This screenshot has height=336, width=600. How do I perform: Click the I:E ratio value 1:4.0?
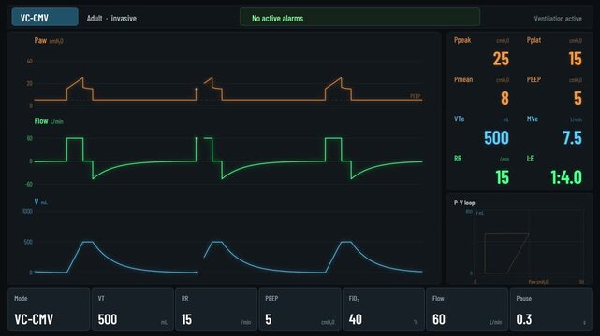[566, 177]
